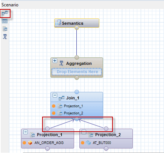This screenshot has height=153, width=164.
Task: Click Join_1 top output connector circle
Action: coord(77,92)
